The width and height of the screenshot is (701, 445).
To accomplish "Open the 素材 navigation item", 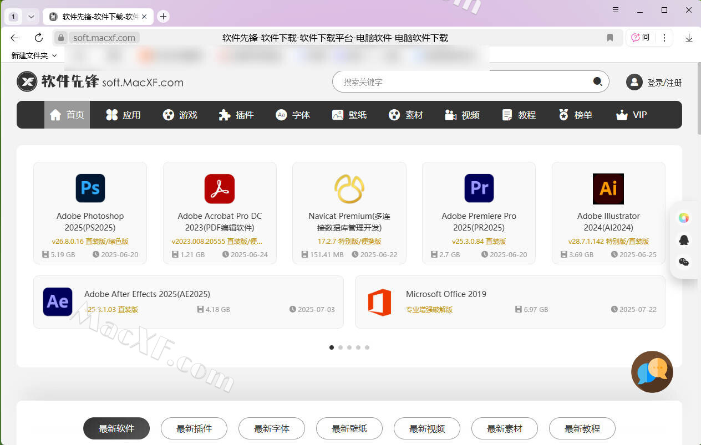I will coord(406,115).
